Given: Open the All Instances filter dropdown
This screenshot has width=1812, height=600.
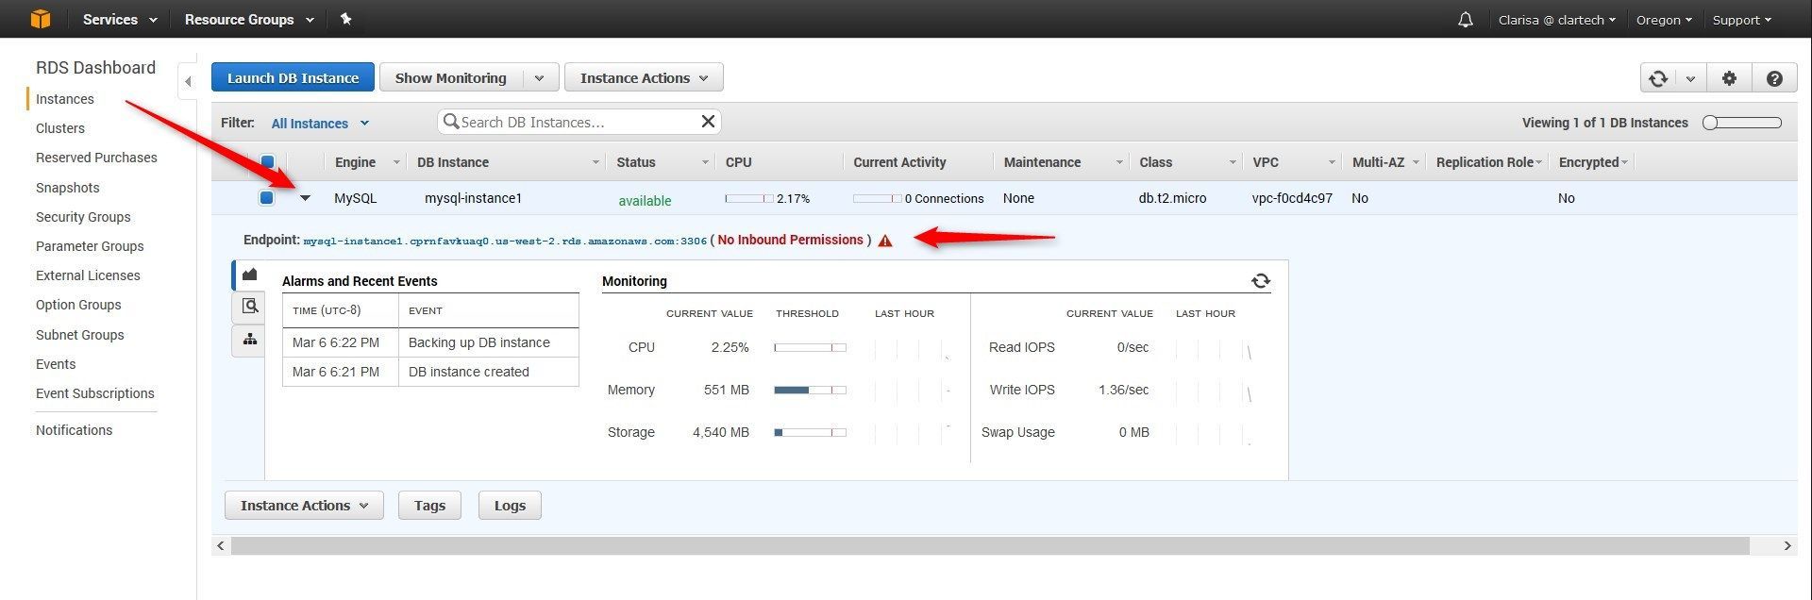Looking at the screenshot, I should pyautogui.click(x=320, y=124).
